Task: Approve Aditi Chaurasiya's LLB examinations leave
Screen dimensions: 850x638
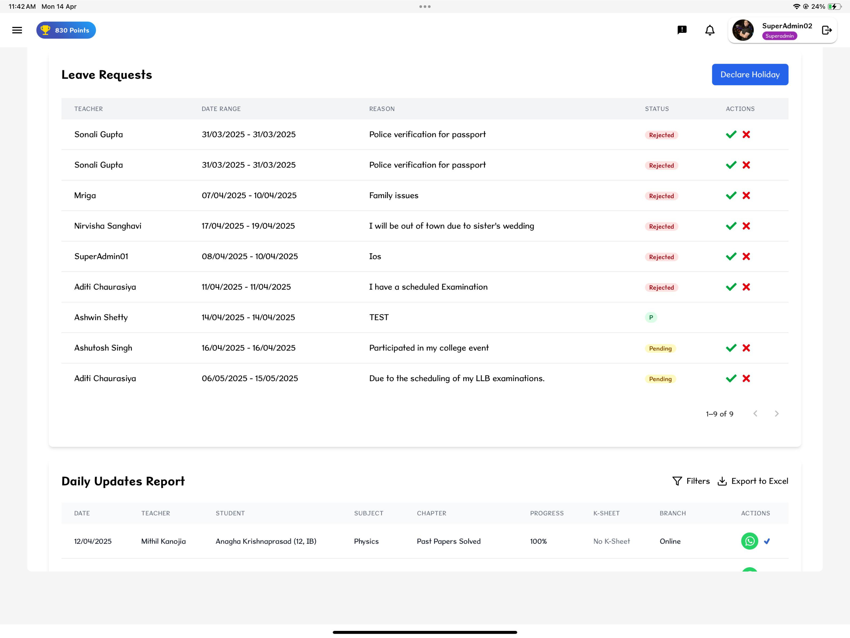Action: point(731,378)
